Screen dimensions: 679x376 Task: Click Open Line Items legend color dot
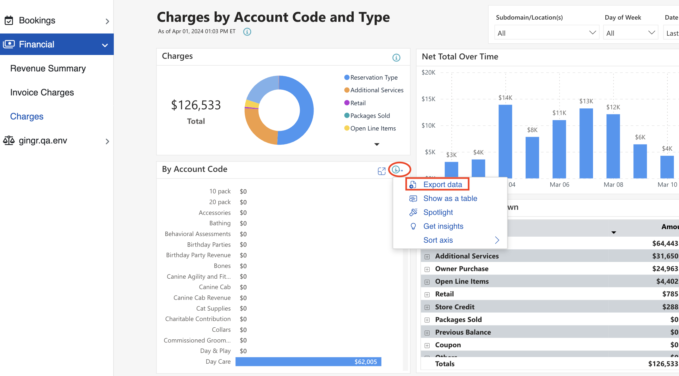click(347, 128)
